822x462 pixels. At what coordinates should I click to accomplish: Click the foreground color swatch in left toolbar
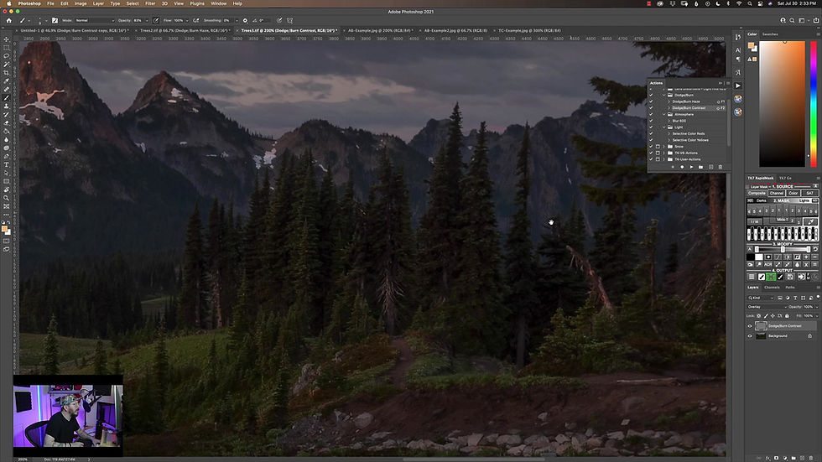click(x=5, y=229)
